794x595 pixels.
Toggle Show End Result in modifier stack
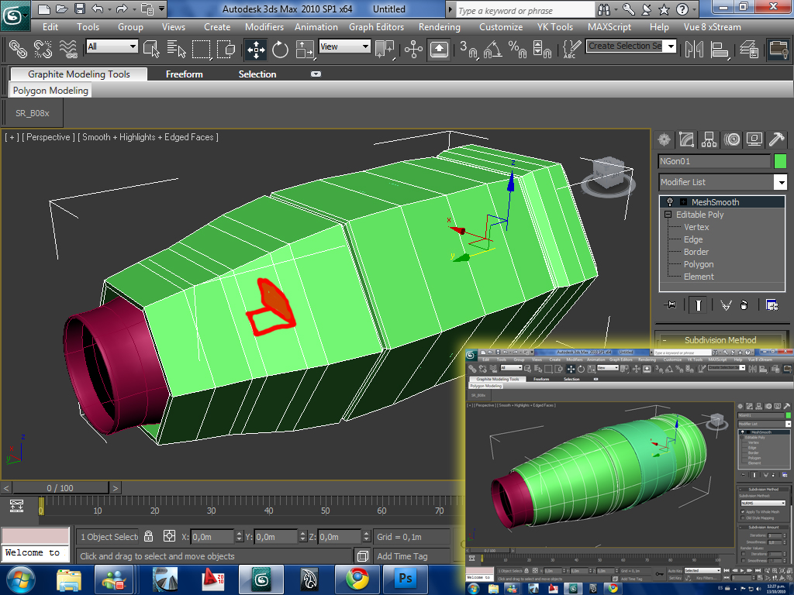(x=698, y=305)
